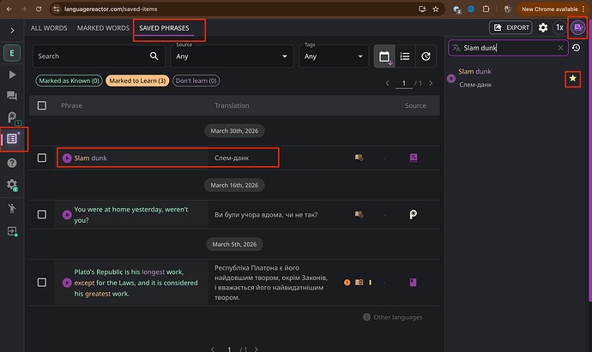Open translation history clock icon

577,48
